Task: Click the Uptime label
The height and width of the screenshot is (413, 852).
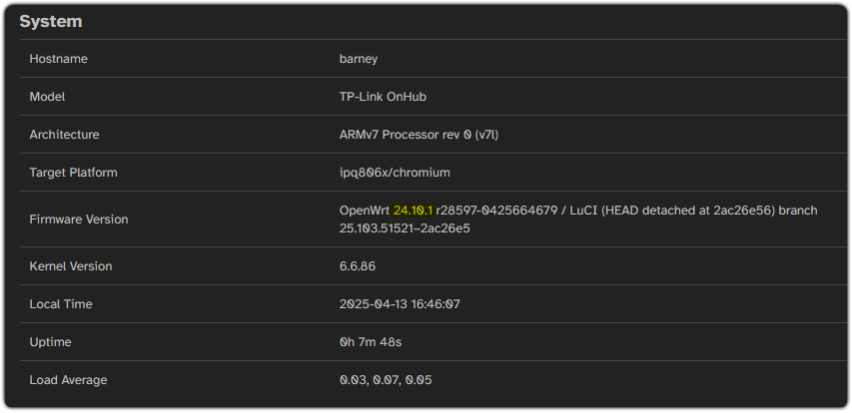Action: [50, 342]
